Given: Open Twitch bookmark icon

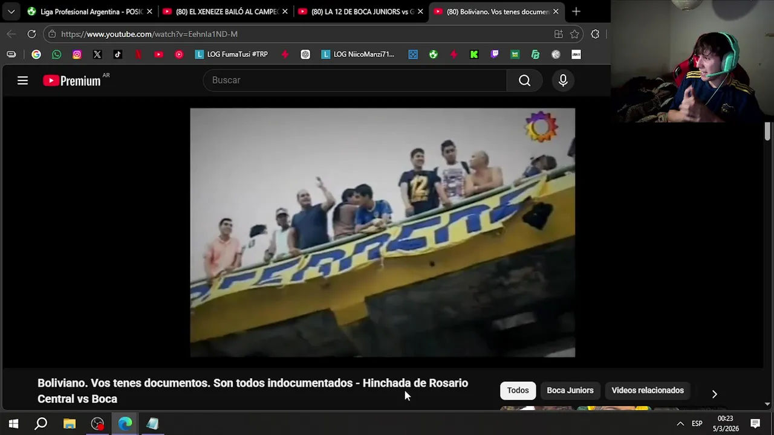Looking at the screenshot, I should (495, 54).
